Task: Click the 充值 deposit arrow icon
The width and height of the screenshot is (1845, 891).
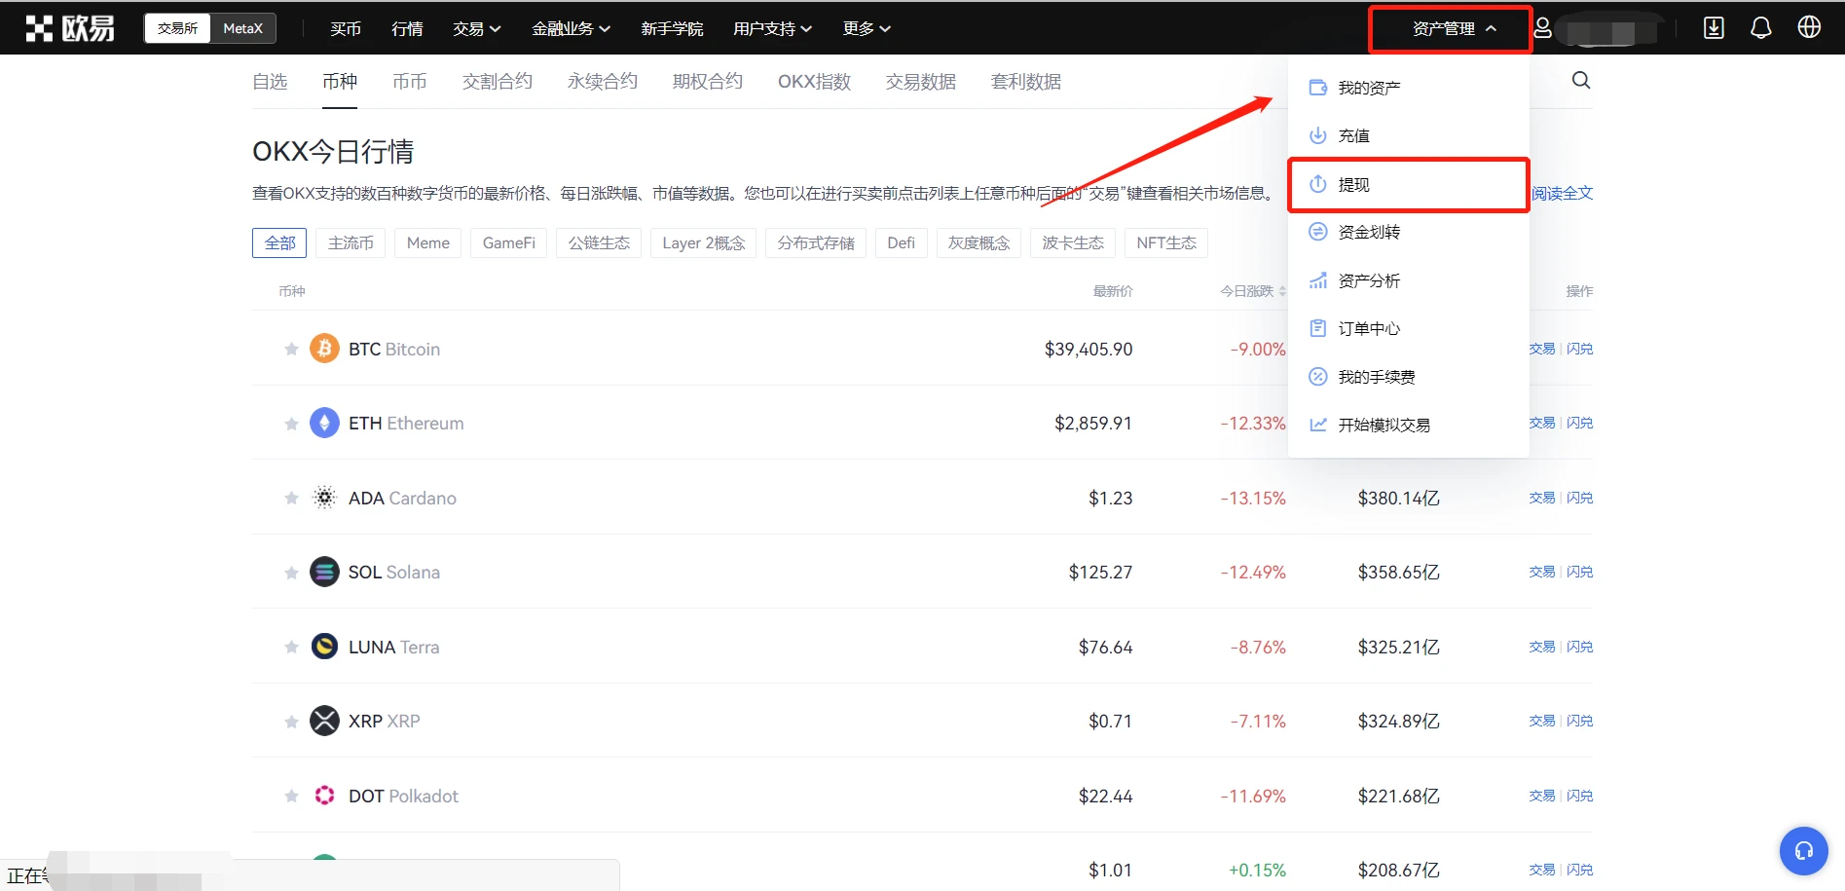Action: point(1318,135)
